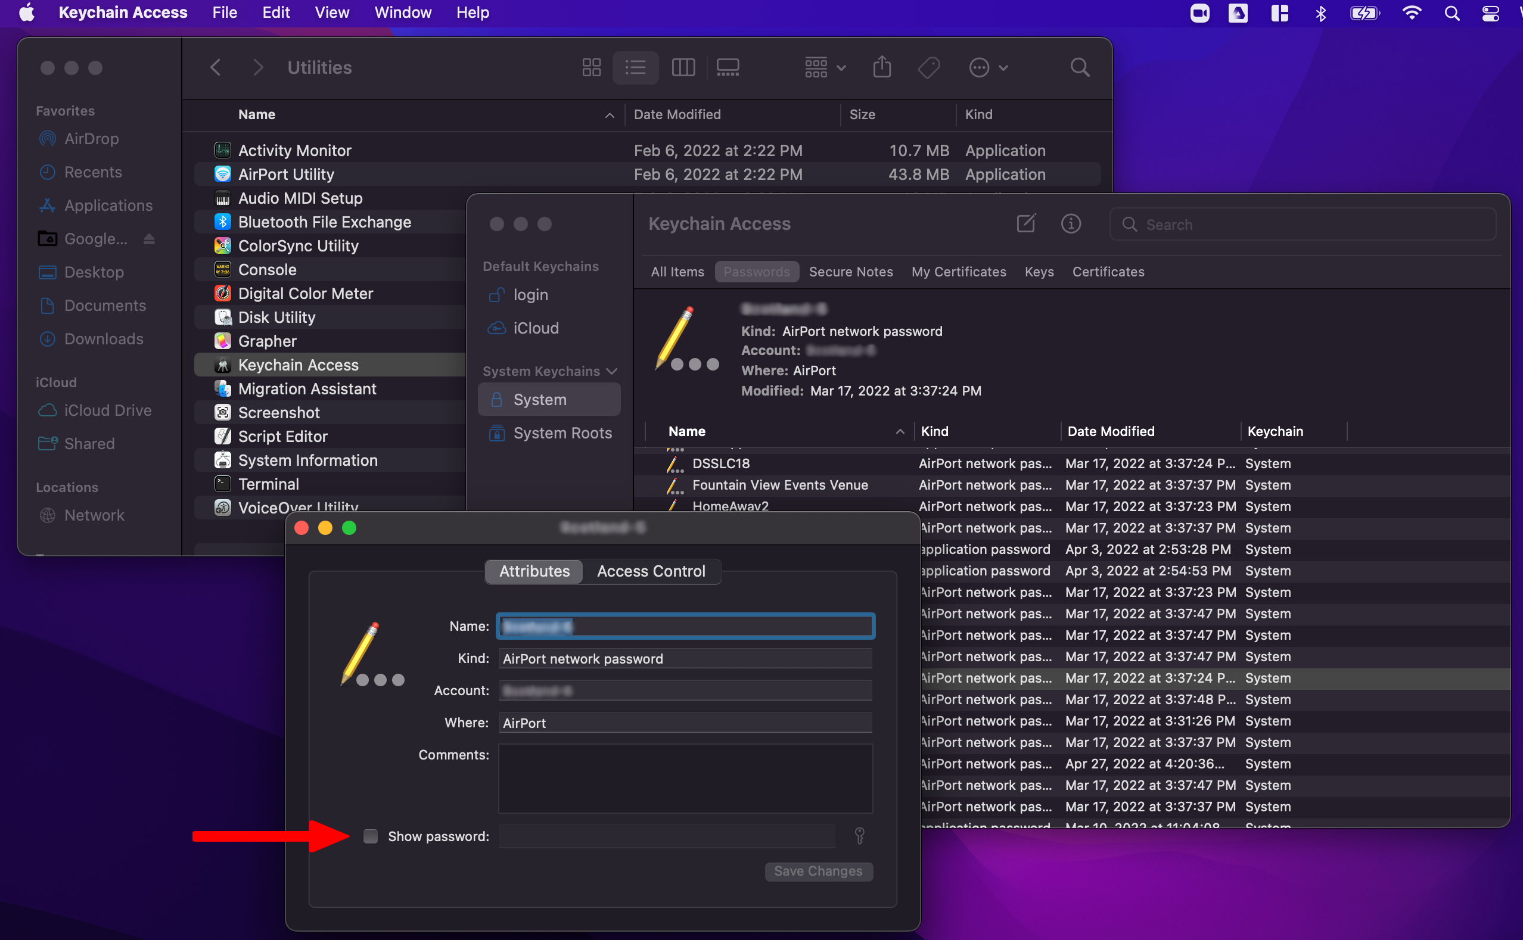Switch Finder to icon view

[x=592, y=67]
